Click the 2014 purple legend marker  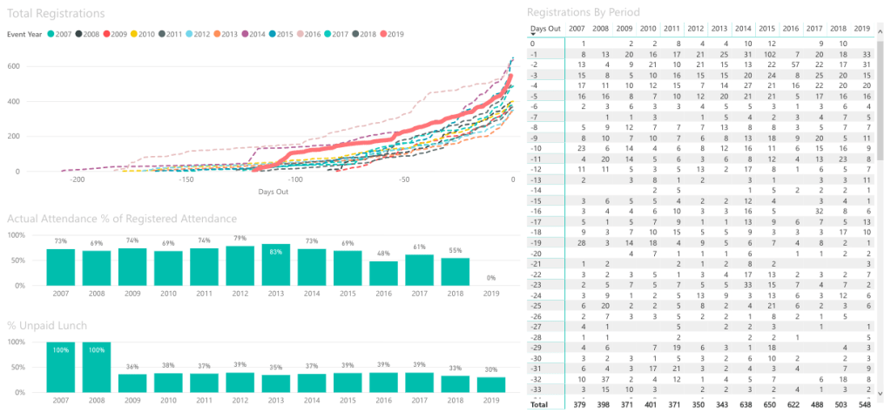coord(245,34)
